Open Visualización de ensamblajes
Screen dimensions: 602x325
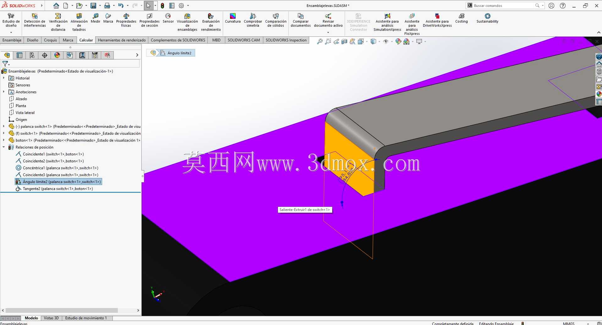tap(187, 22)
